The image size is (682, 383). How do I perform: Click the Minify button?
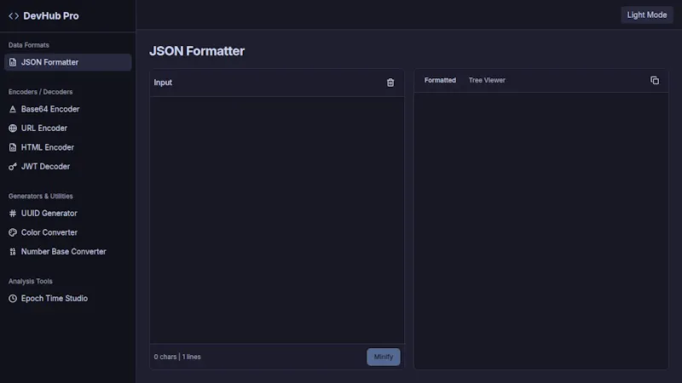click(383, 357)
